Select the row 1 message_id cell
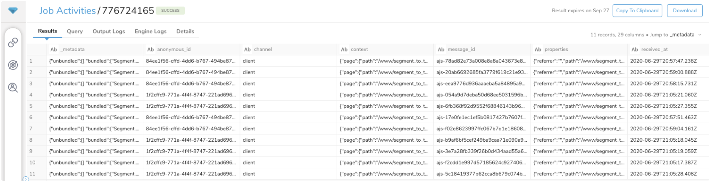This screenshot has width=709, height=181. [x=481, y=61]
